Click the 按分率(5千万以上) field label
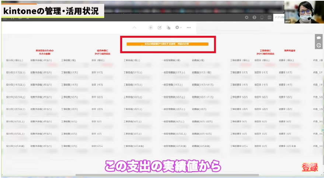The width and height of the screenshot is (324, 178). 15,72
